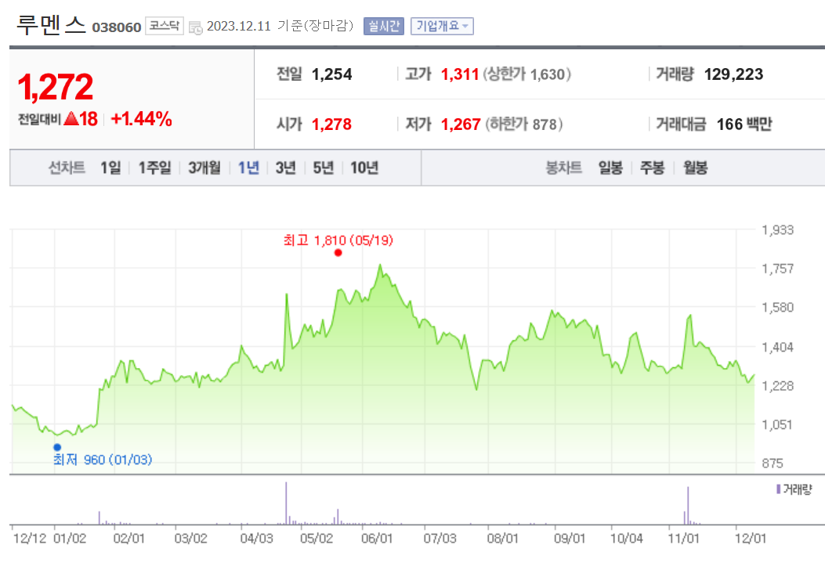Select the 10년 line chart tab

pyautogui.click(x=364, y=168)
